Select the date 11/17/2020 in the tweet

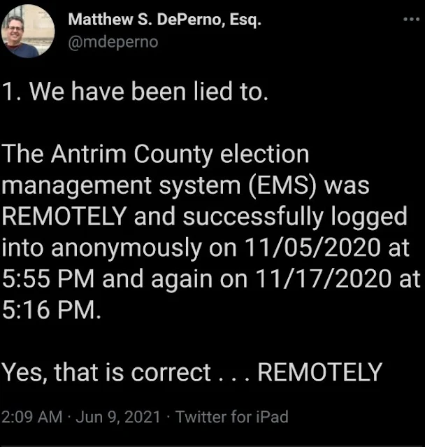pyautogui.click(x=324, y=278)
